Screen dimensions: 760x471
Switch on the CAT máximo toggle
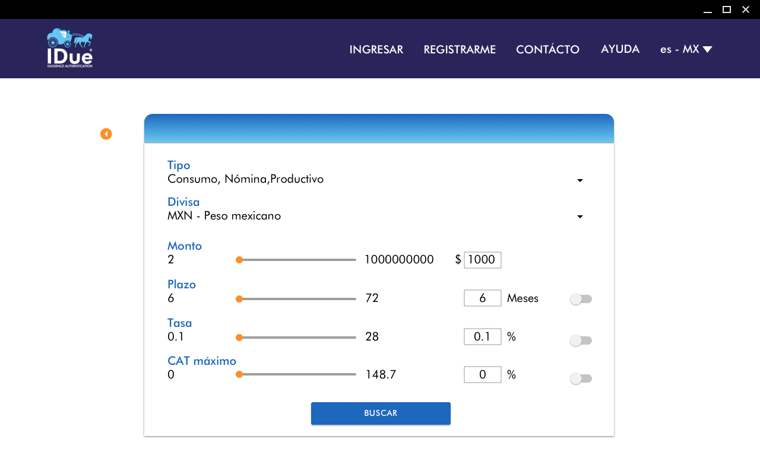[581, 378]
